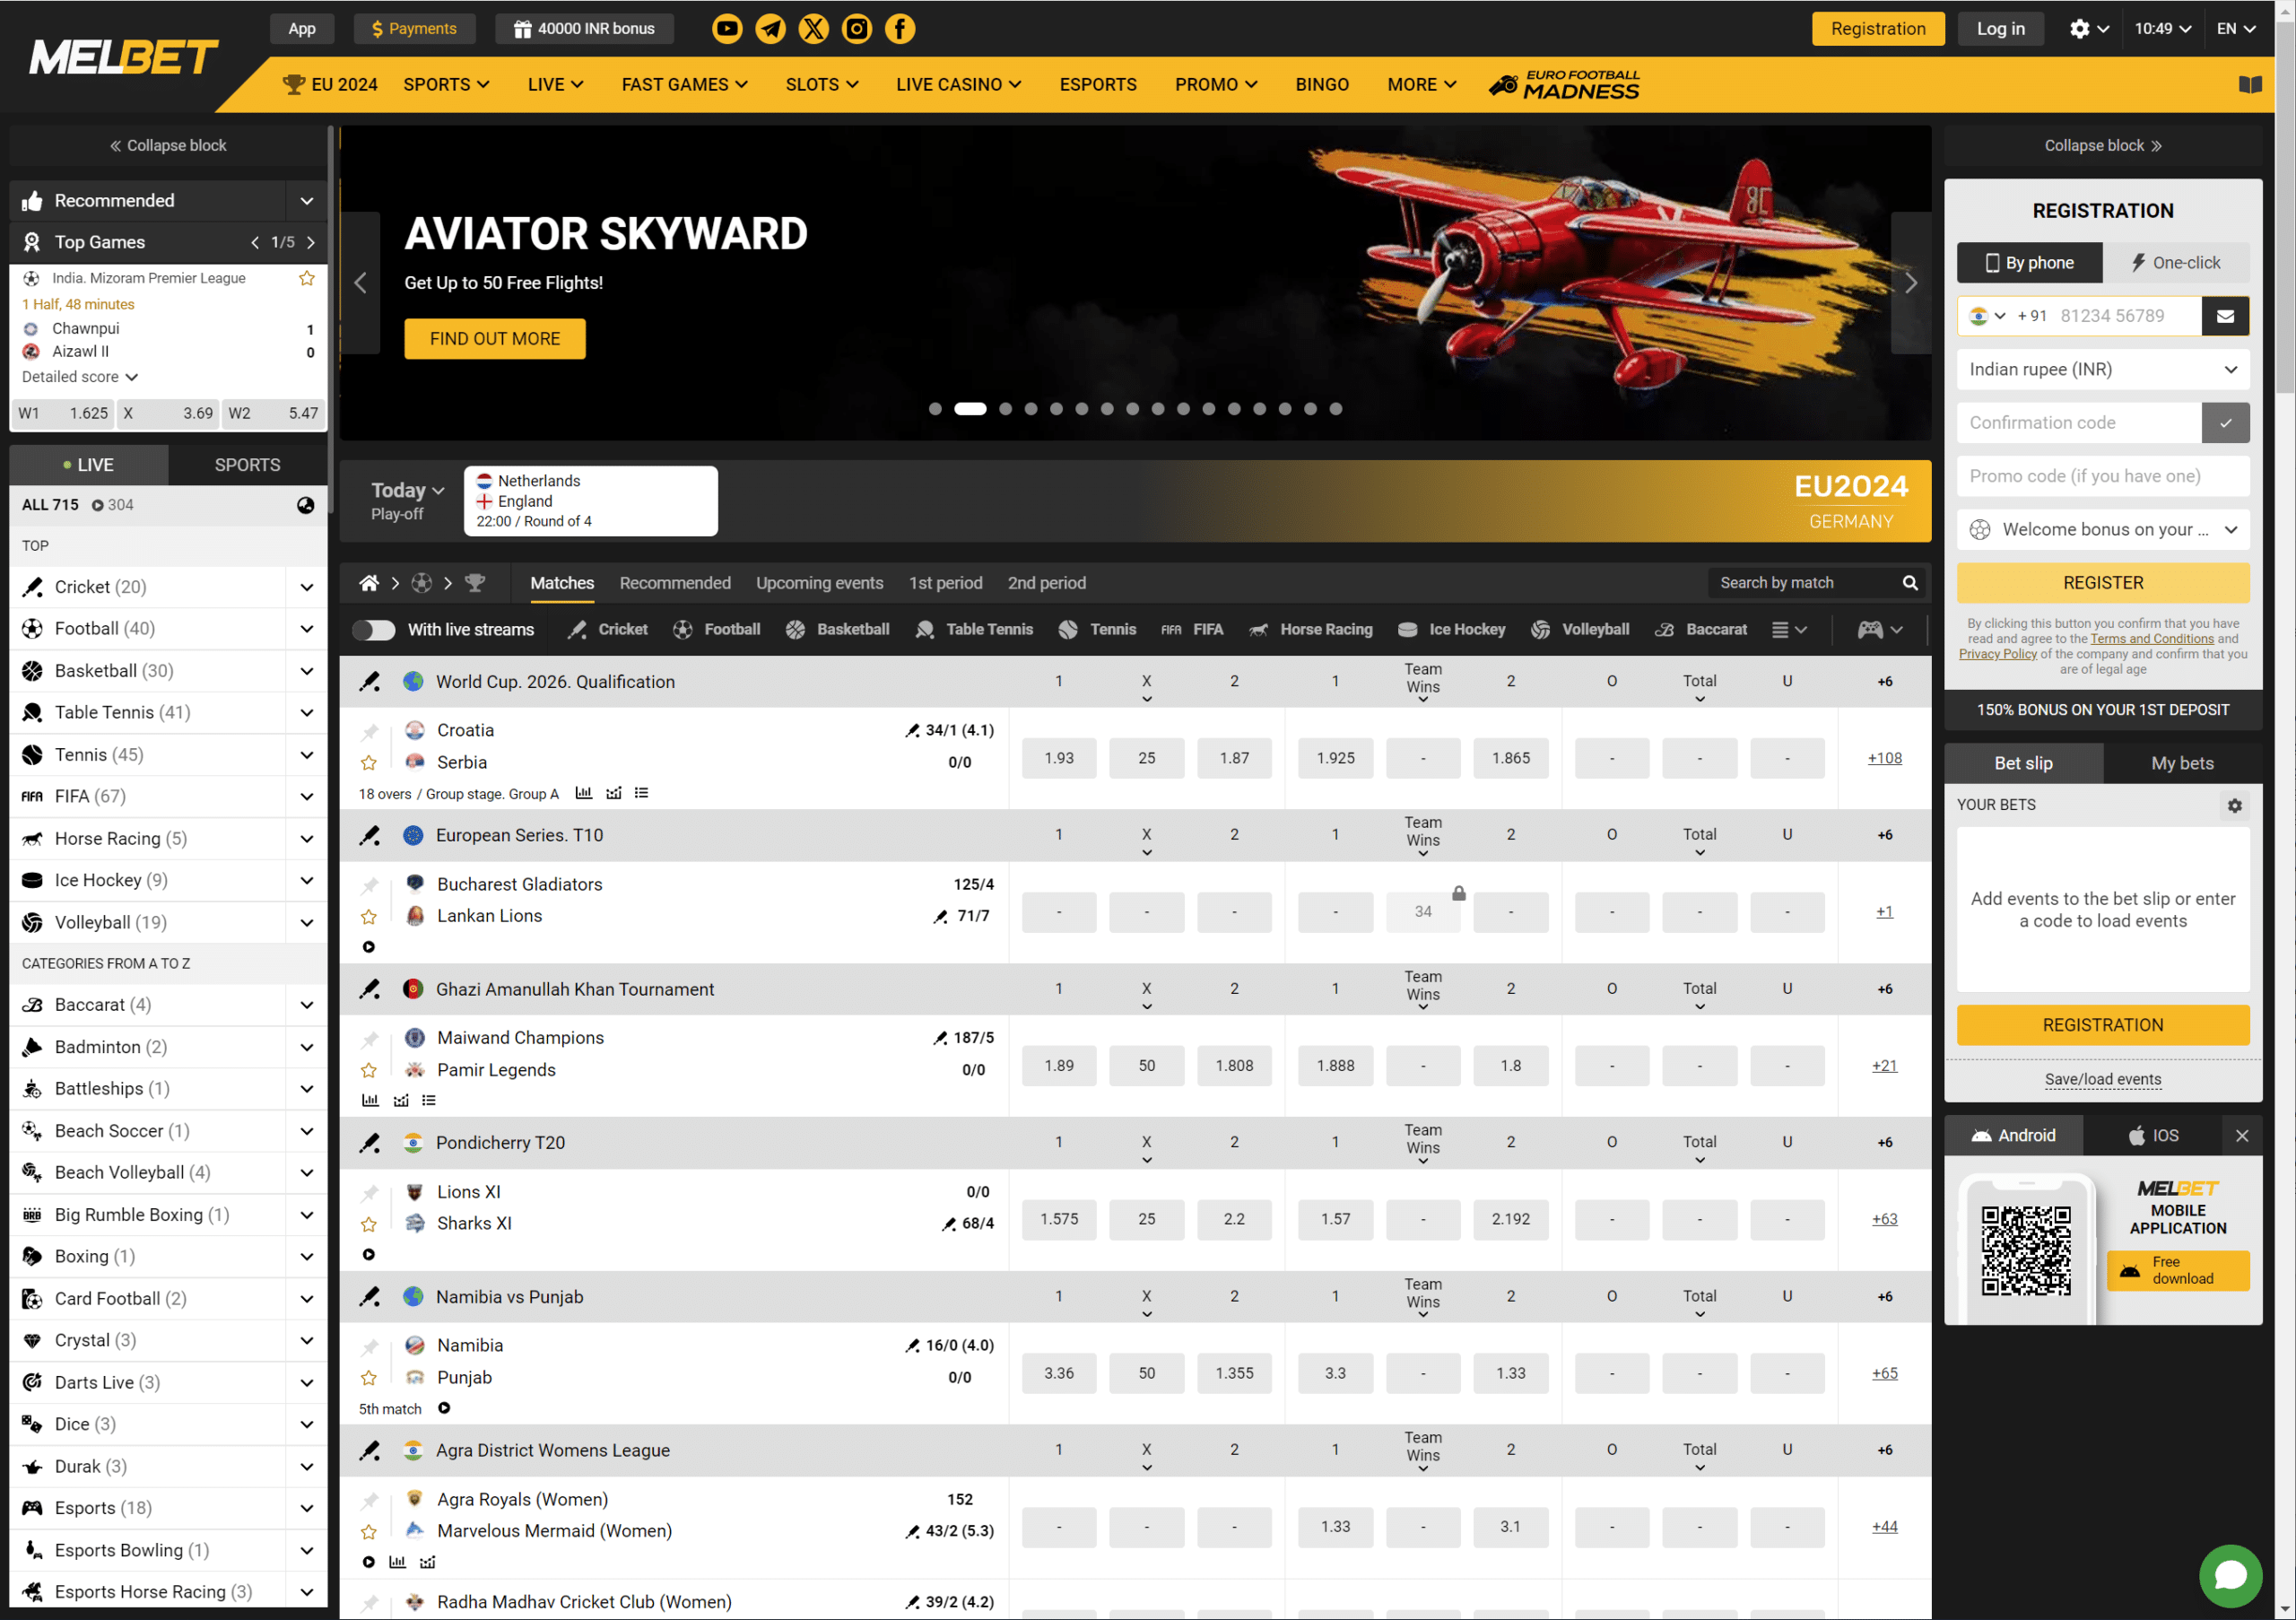Click the Log in button
This screenshot has width=2296, height=1620.
(2001, 29)
